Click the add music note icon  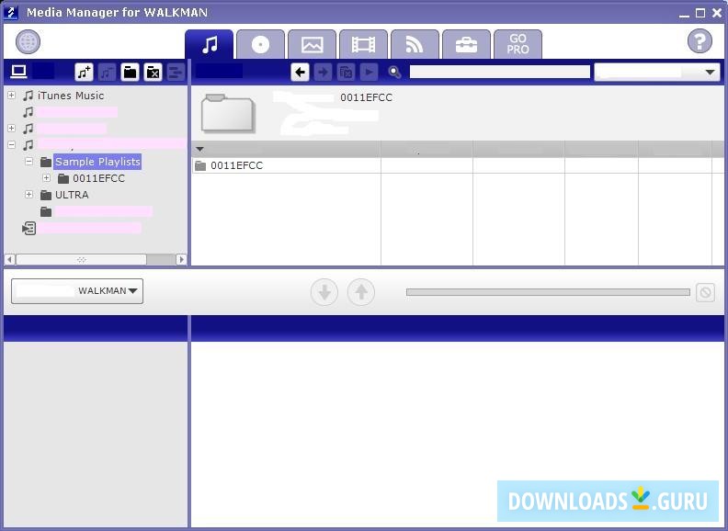pos(84,72)
